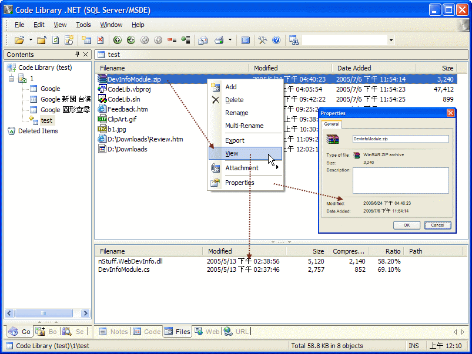The width and height of the screenshot is (472, 354).
Task: Open the toolbar search combo dropdown arrow
Action: 391,40
